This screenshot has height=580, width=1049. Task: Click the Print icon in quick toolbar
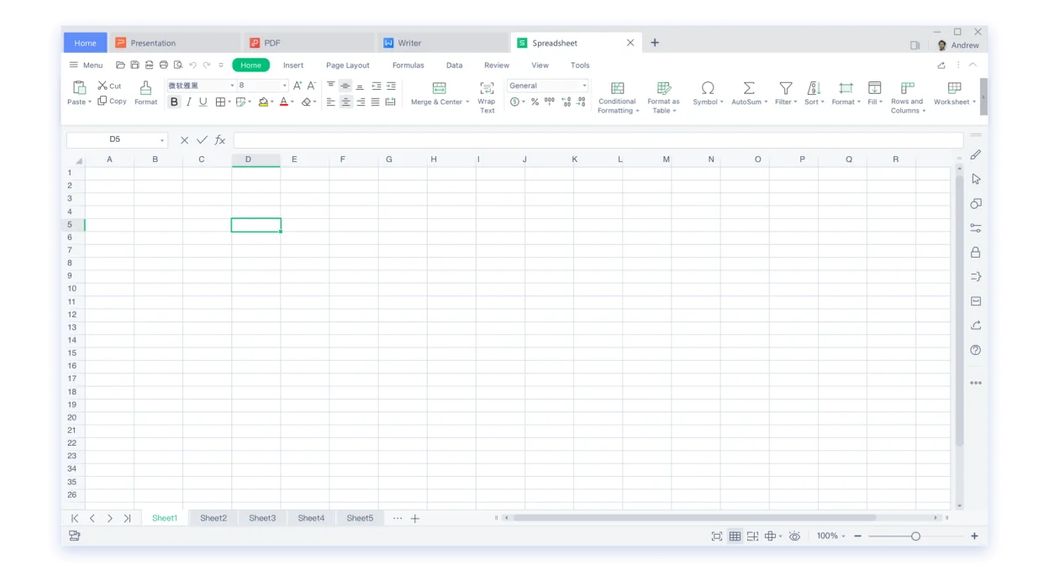click(164, 65)
